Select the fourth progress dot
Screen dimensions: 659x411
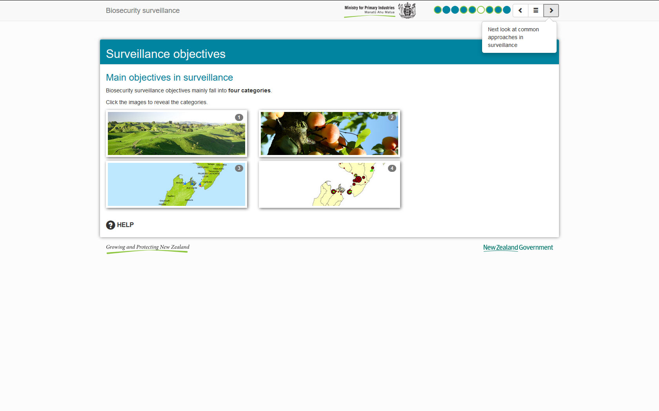(x=464, y=10)
